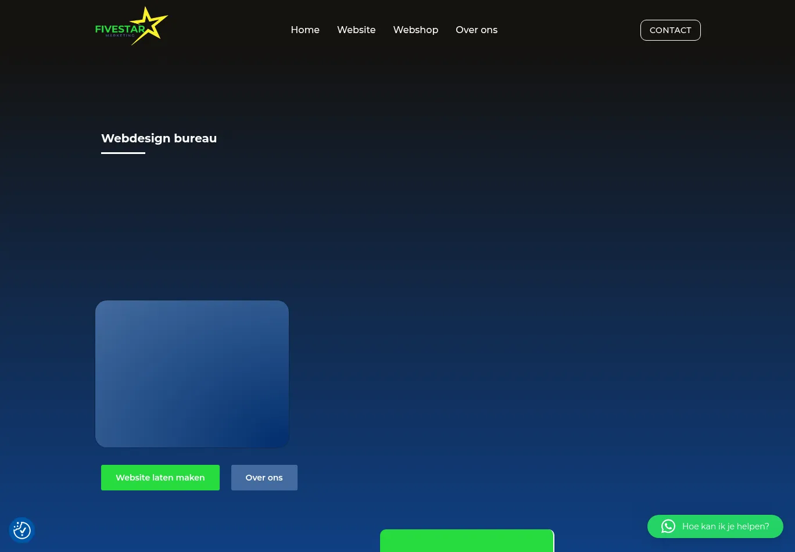The width and height of the screenshot is (795, 552).
Task: Click the green FIVESTAR logo text
Action: tap(119, 30)
